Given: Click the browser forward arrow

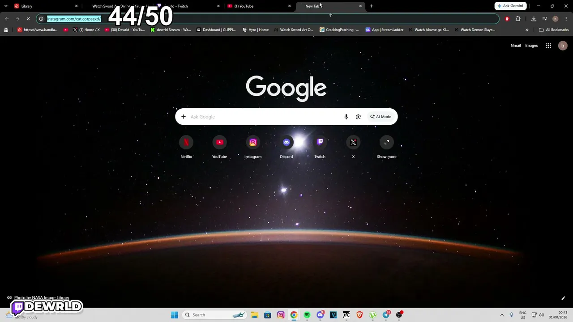Looking at the screenshot, I should (17, 19).
